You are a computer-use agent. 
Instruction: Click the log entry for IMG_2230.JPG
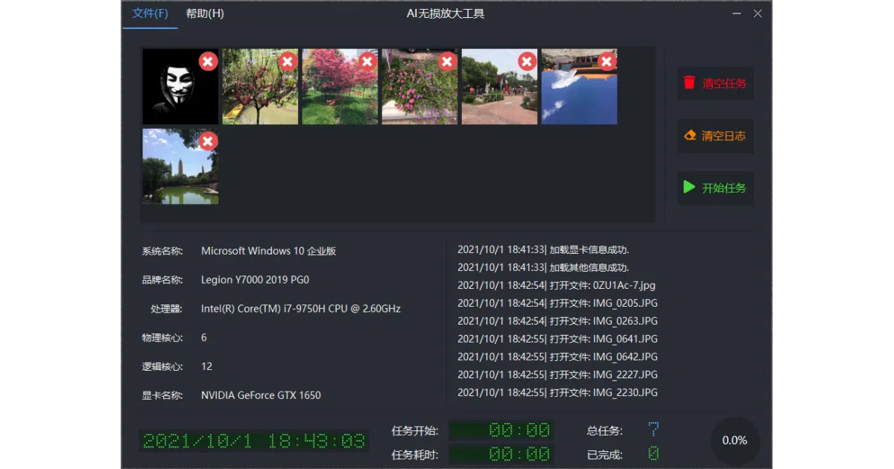557,392
